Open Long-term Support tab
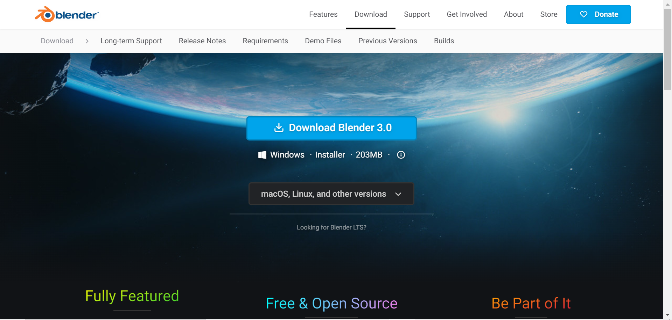Screen dimensions: 672x320 click(x=131, y=41)
